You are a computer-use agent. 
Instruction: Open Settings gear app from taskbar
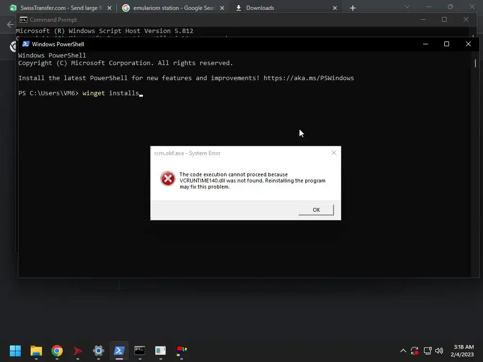point(99,351)
